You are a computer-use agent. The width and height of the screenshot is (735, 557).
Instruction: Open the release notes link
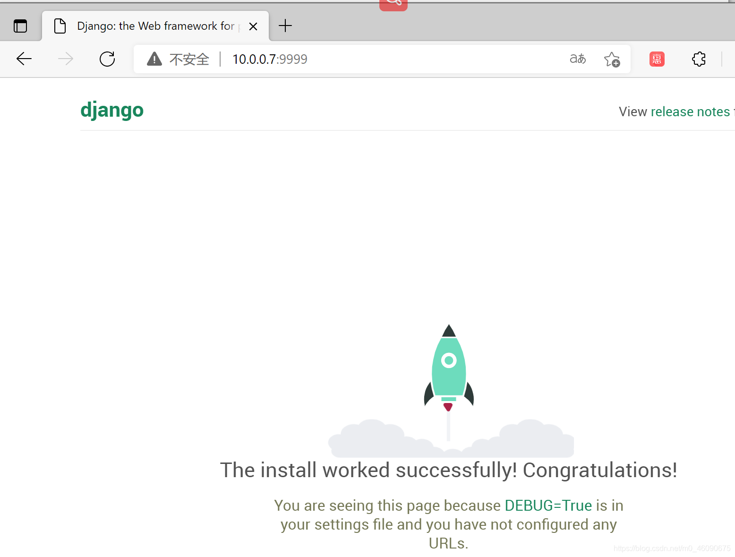pyautogui.click(x=691, y=111)
